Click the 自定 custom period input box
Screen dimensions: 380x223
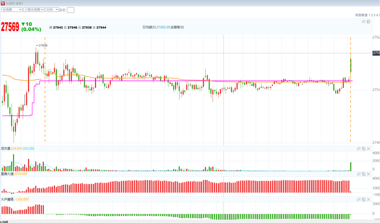pos(71,10)
